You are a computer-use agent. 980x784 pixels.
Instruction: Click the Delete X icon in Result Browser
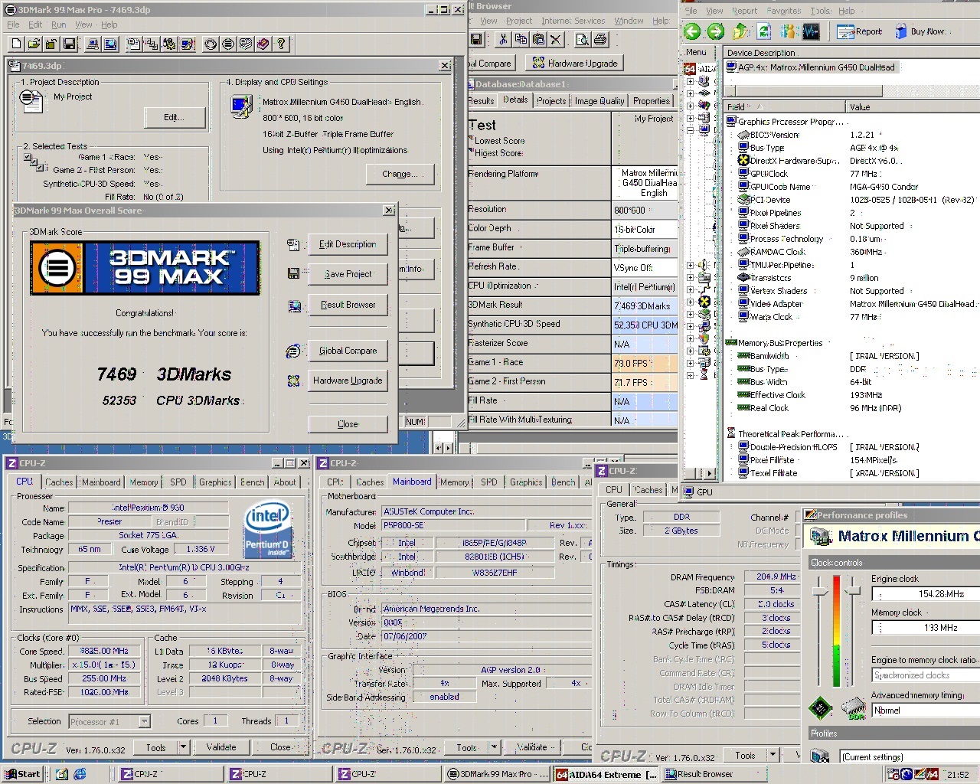coord(557,39)
